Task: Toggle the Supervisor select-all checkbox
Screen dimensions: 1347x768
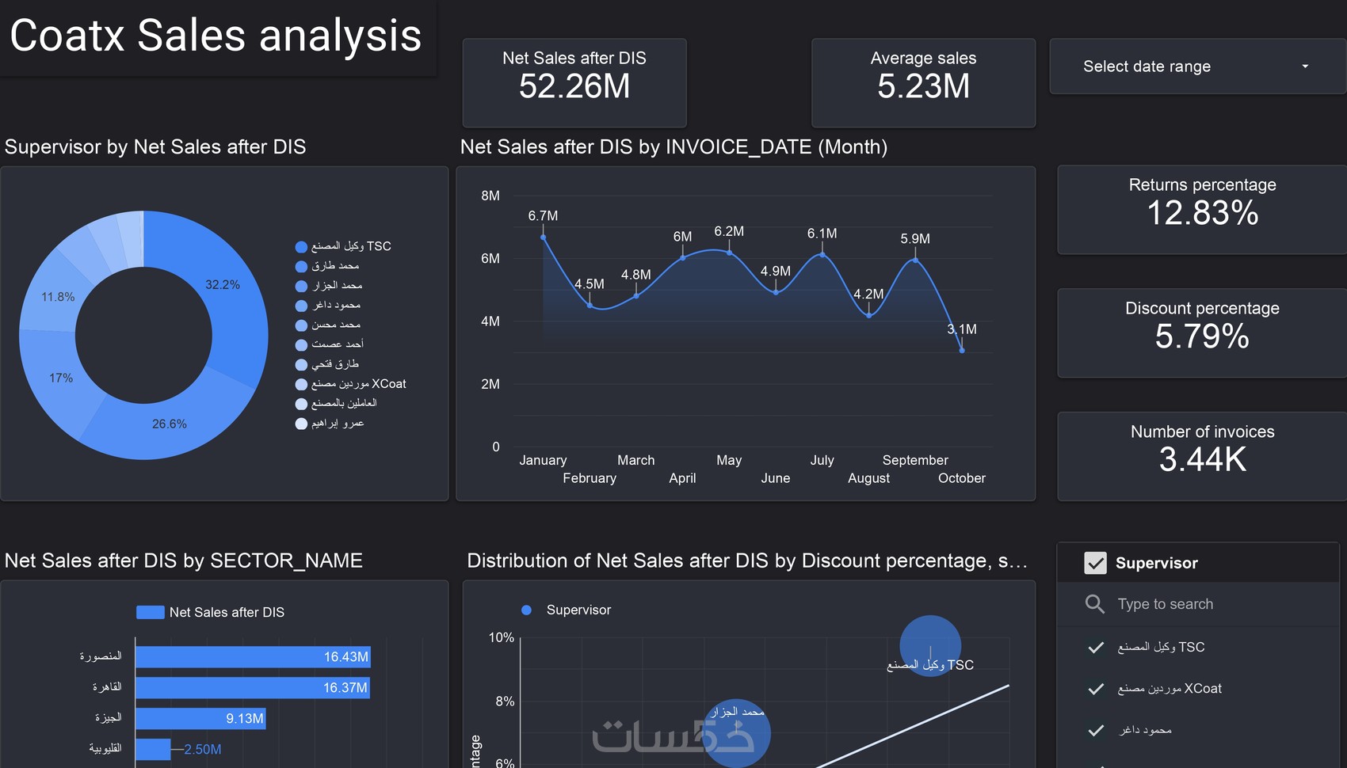Action: 1095,563
